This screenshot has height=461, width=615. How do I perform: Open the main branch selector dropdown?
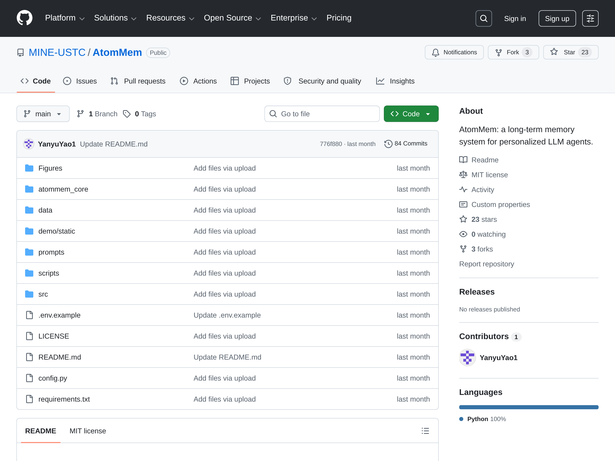click(43, 114)
